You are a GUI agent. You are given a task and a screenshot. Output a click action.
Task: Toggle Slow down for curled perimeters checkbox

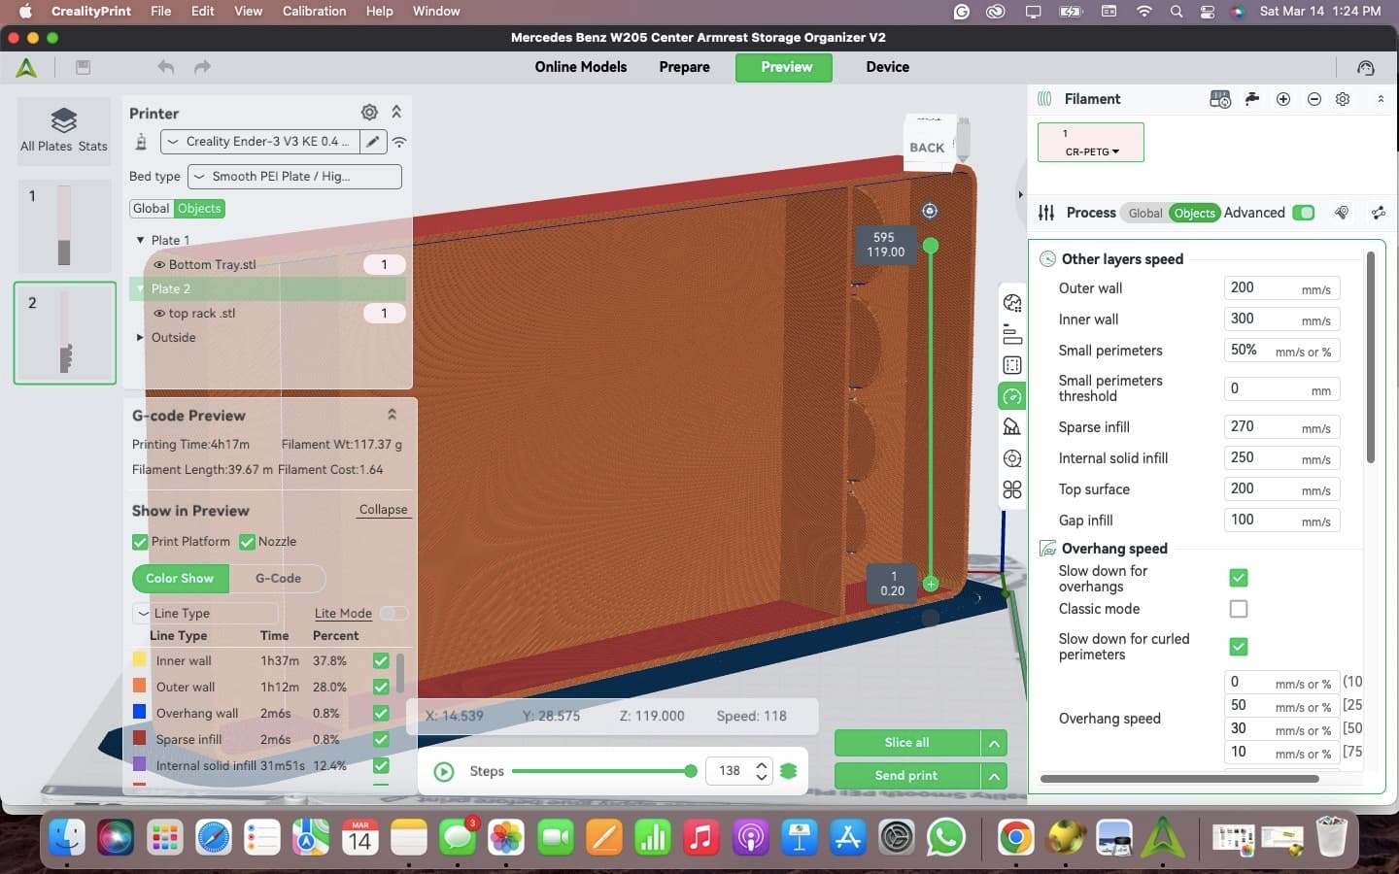click(1239, 647)
